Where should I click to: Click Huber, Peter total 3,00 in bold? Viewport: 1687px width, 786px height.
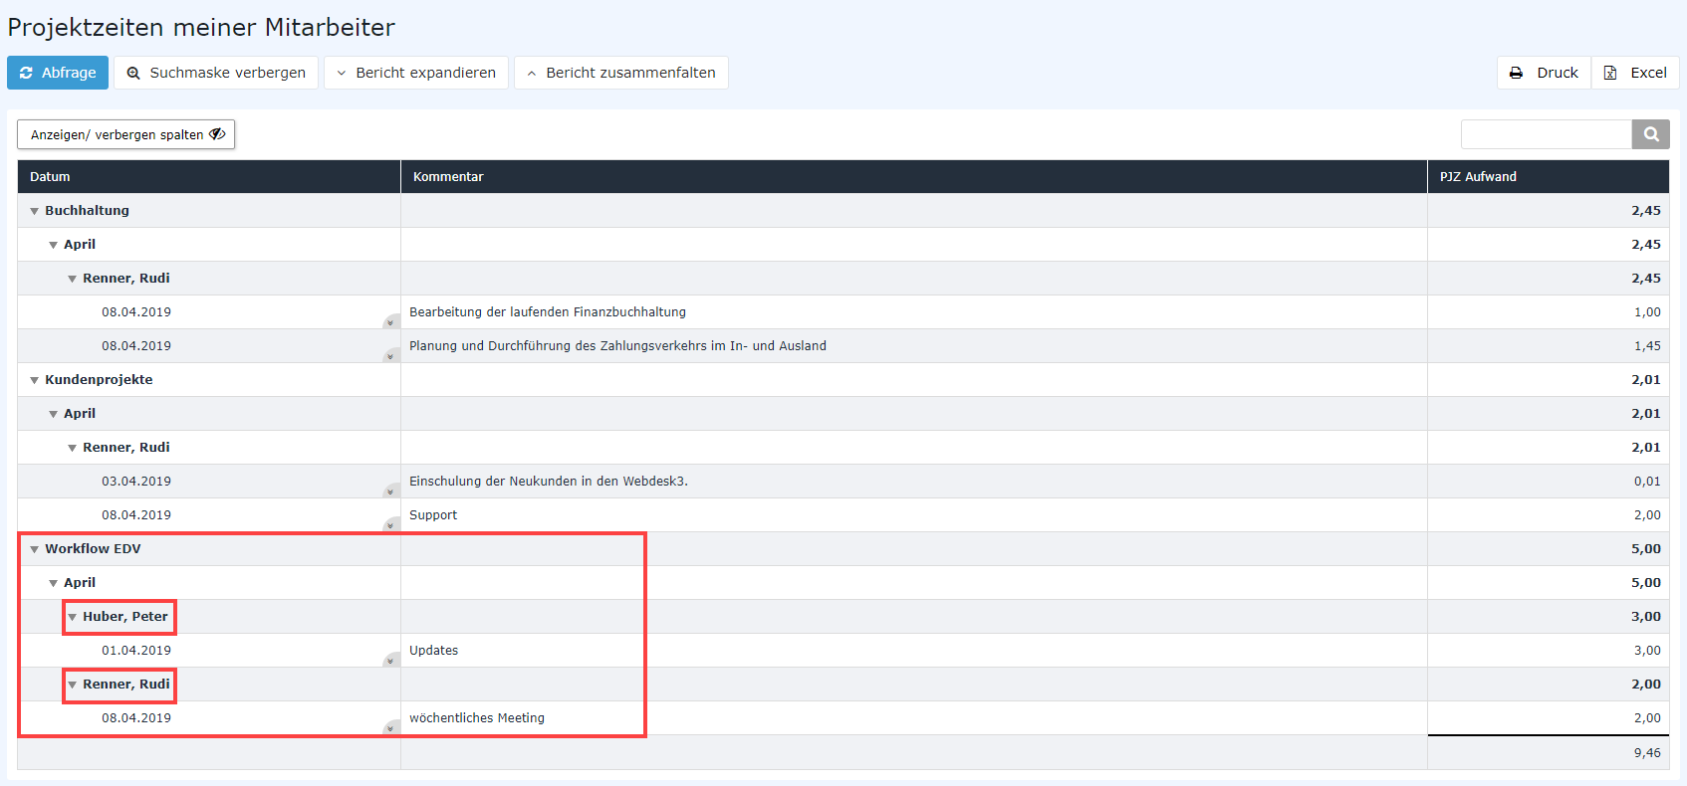tap(1646, 617)
